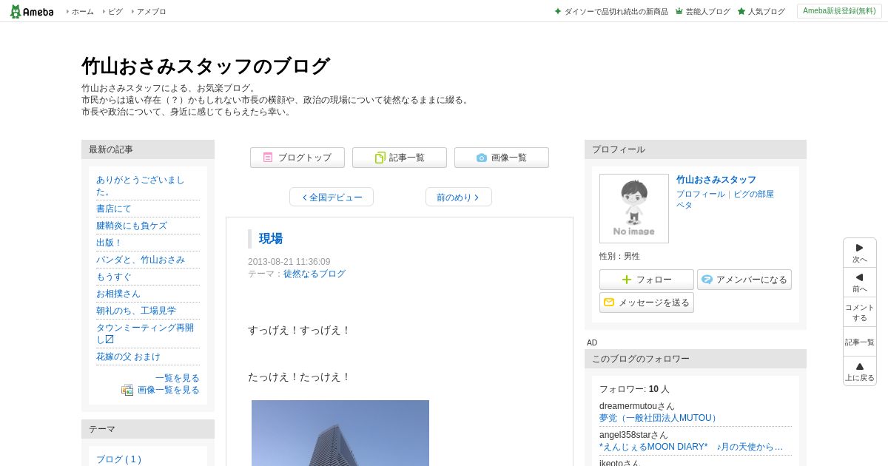This screenshot has width=888, height=466.
Task: Open ホーム in top navigation
Action: [x=82, y=12]
